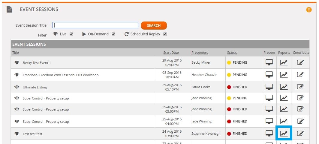The width and height of the screenshot is (319, 144).
Task: View Reports for Becky Test Event 1
Action: (284, 62)
